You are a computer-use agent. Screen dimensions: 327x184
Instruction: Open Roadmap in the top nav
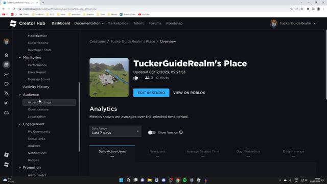(174, 24)
